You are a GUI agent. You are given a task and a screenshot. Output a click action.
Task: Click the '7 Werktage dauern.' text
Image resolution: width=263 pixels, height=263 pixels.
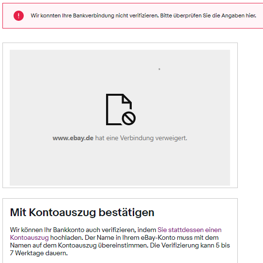[39, 253]
